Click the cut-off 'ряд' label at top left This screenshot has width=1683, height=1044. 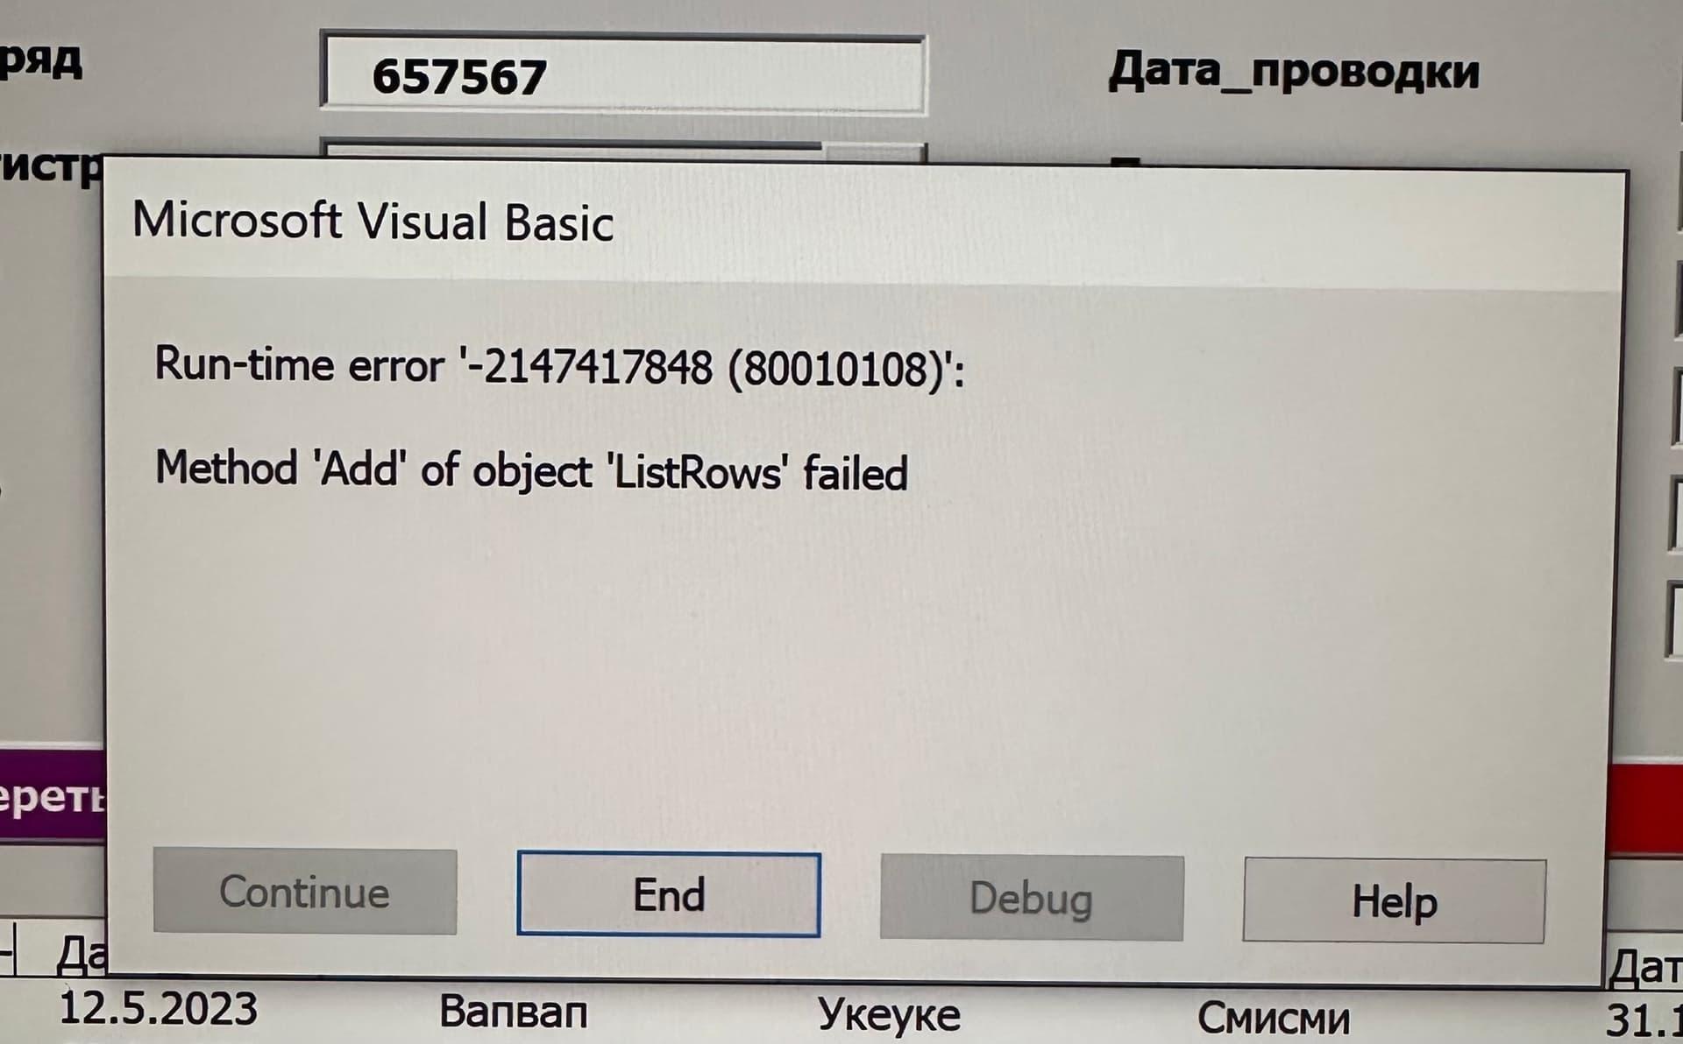[x=41, y=61]
